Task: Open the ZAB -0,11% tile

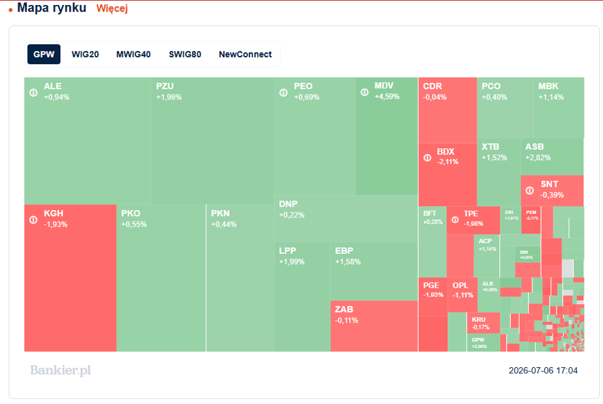Action: [374, 326]
